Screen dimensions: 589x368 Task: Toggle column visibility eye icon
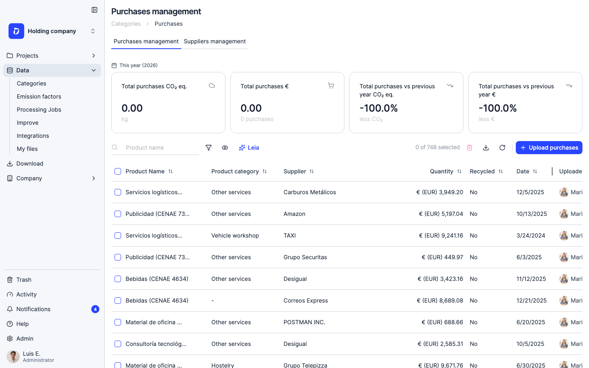(x=225, y=148)
